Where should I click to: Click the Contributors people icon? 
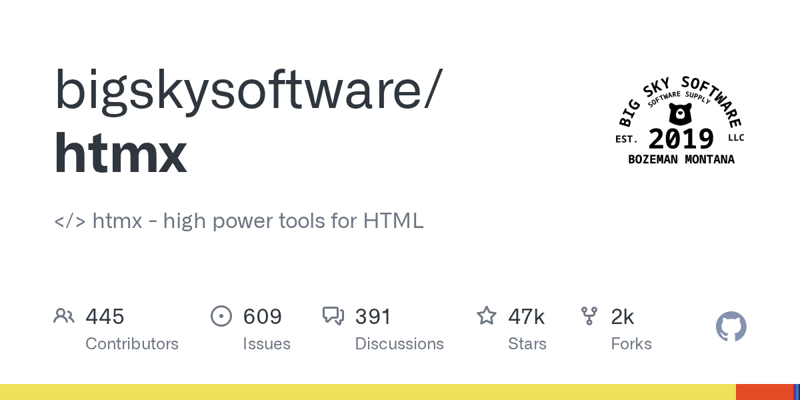[64, 316]
